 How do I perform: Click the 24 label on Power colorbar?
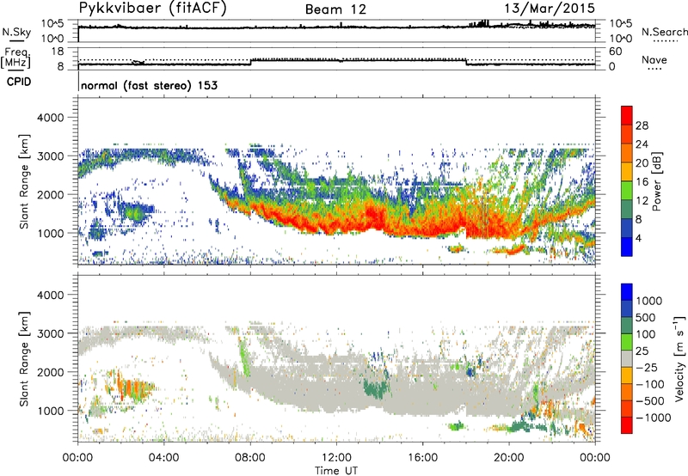pos(642,144)
